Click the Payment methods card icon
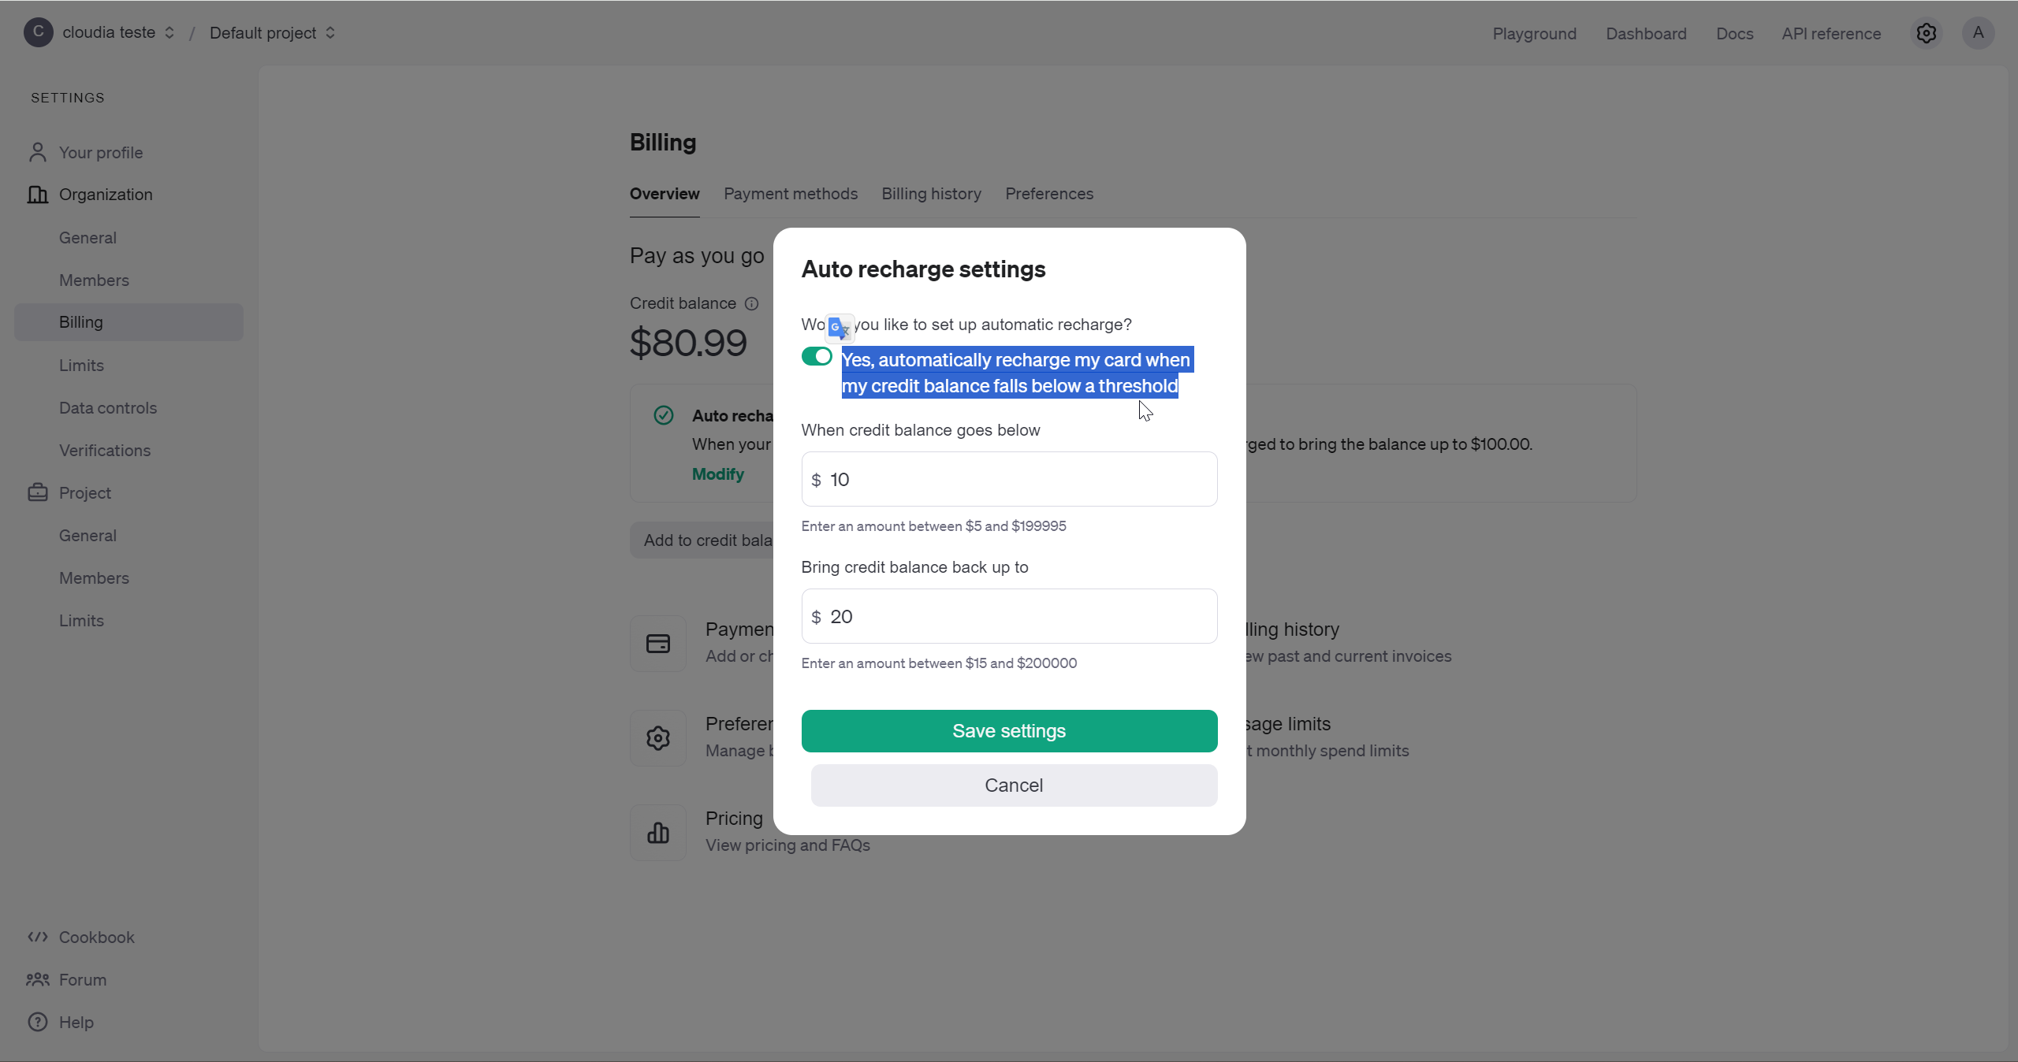 pyautogui.click(x=658, y=644)
